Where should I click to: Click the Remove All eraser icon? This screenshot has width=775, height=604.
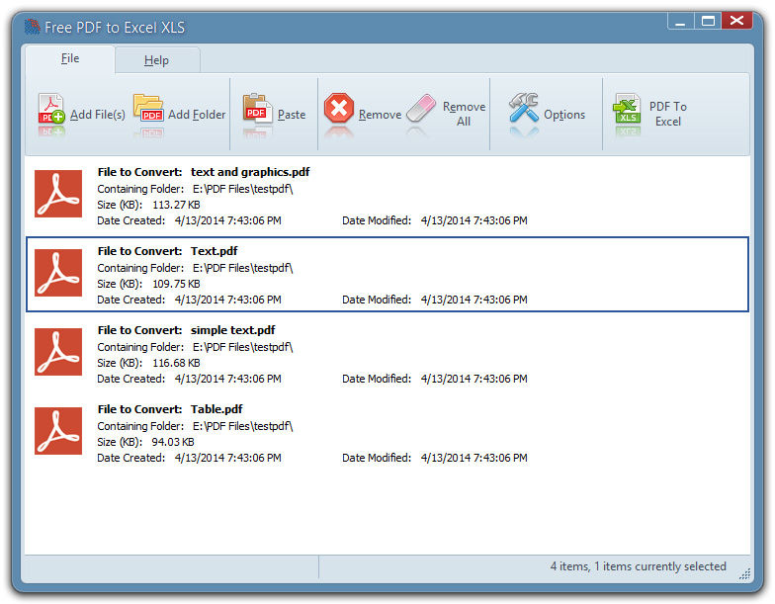421,109
